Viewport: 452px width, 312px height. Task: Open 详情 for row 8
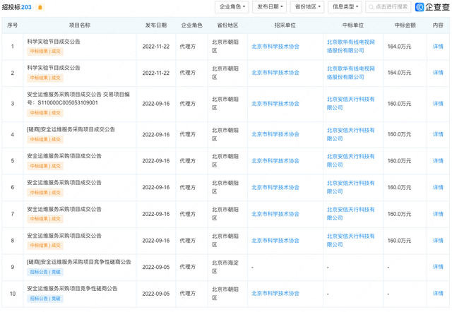coord(438,241)
